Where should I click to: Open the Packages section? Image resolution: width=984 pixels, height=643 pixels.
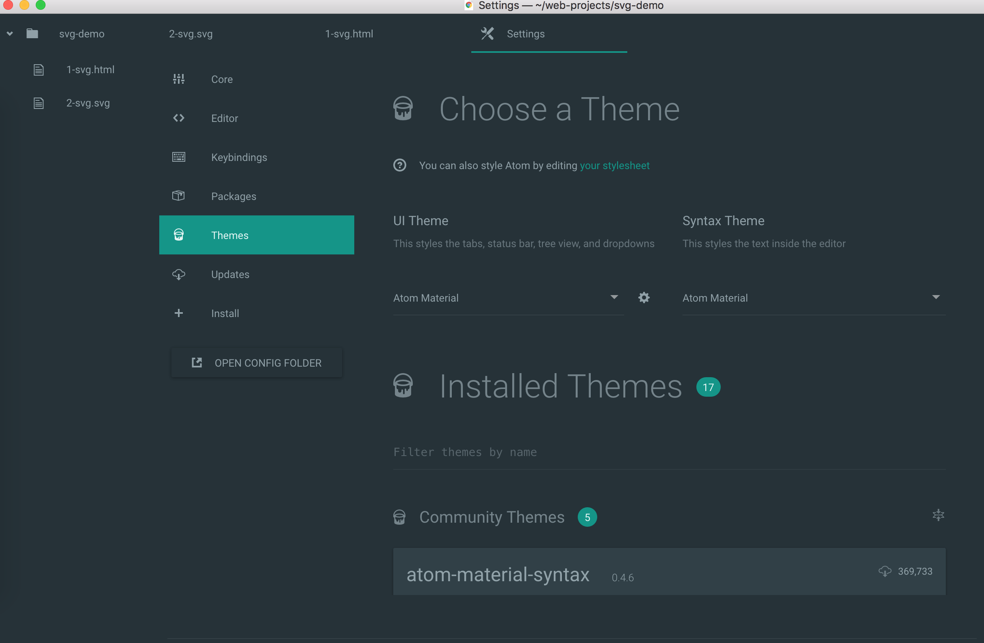pos(257,196)
